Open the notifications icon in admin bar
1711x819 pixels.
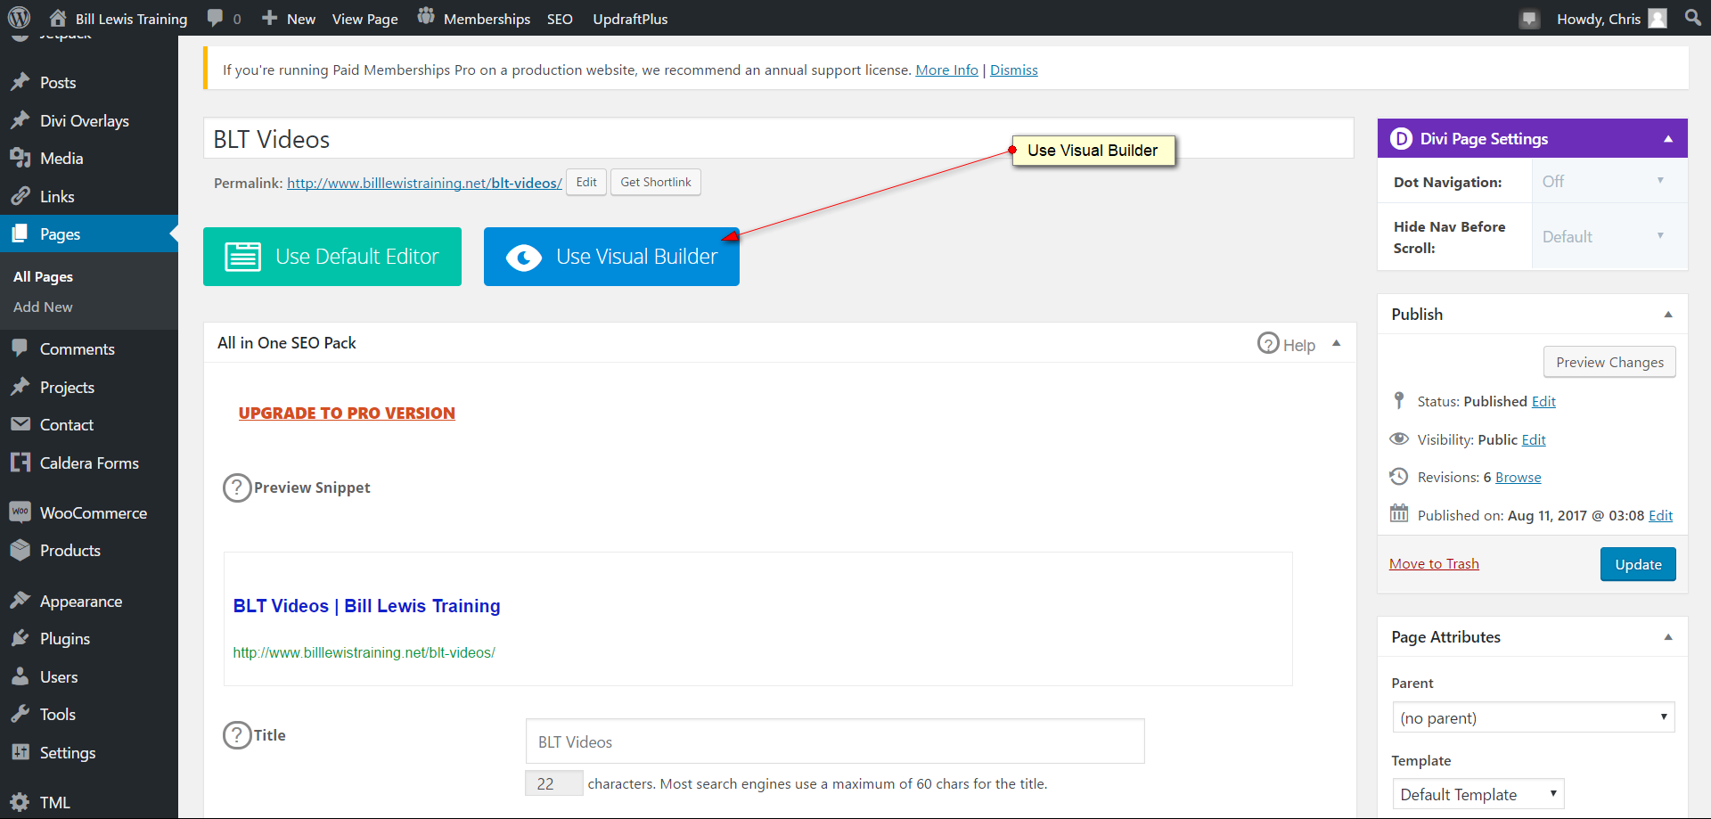click(1529, 19)
